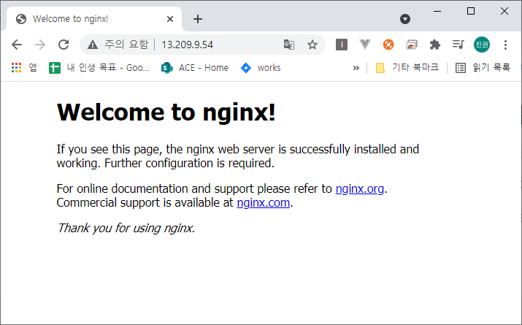Open the Vue devtools extension icon

click(x=365, y=45)
